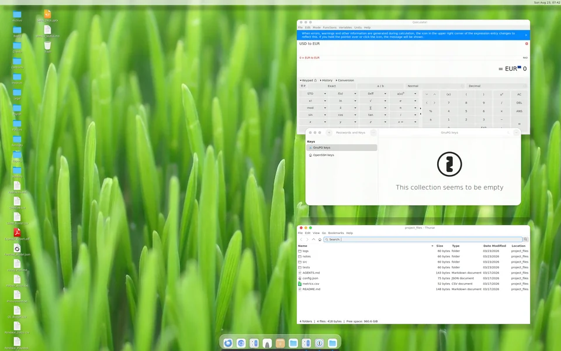Image resolution: width=561 pixels, height=351 pixels.
Task: Click the cos function button in Qalculate
Action: pos(341,115)
